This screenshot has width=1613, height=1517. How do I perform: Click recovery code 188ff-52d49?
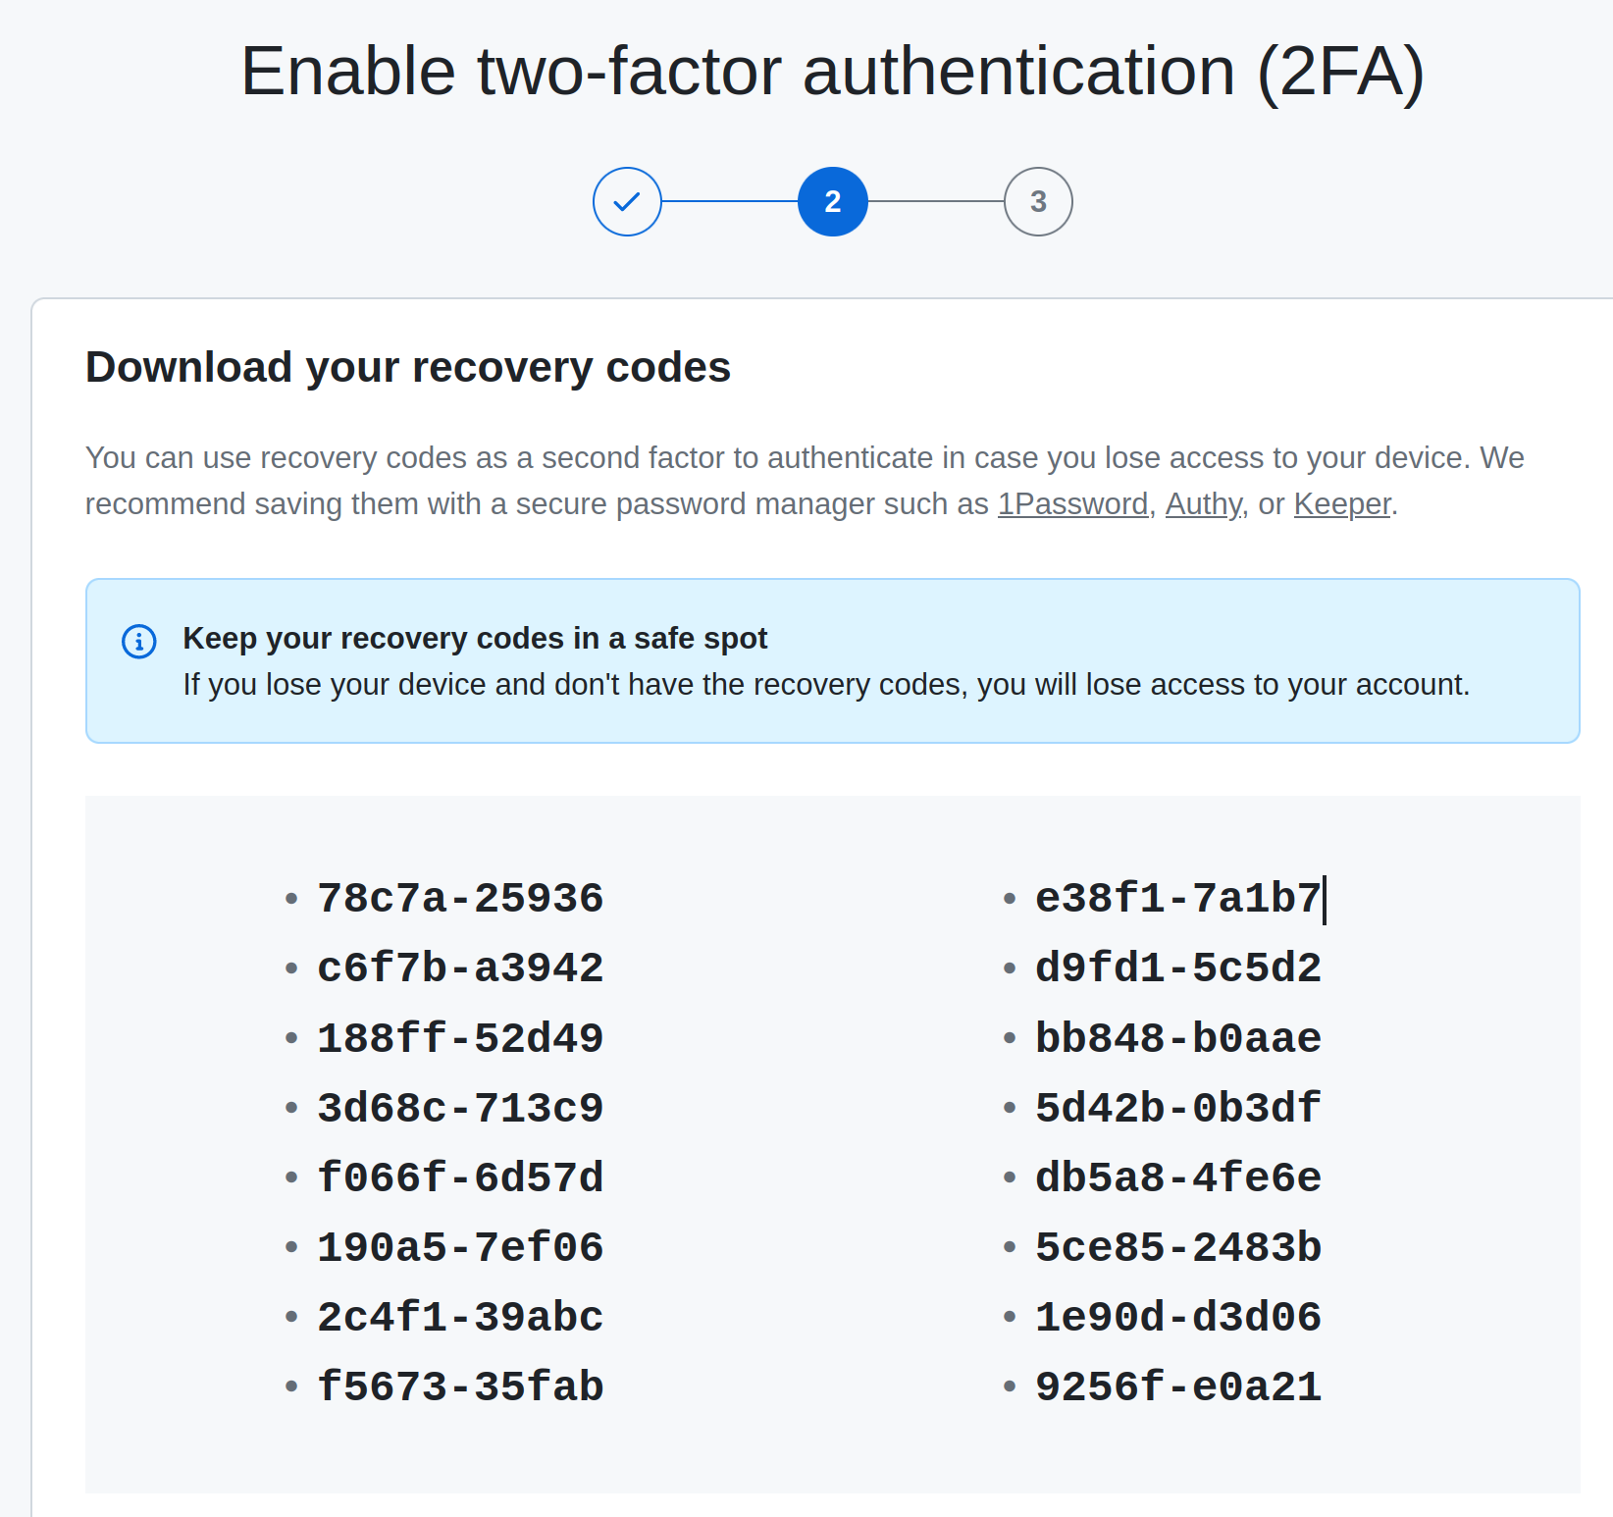point(460,1039)
